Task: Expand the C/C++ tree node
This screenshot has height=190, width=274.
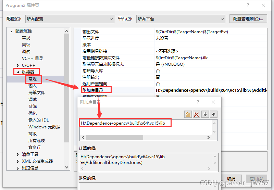Action: [18, 65]
